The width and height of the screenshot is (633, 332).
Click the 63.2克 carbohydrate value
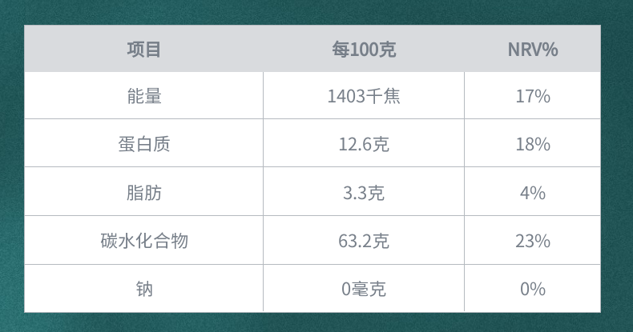(364, 241)
